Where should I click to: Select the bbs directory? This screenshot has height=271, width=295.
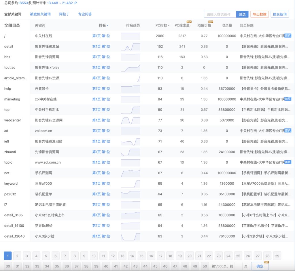(7, 57)
